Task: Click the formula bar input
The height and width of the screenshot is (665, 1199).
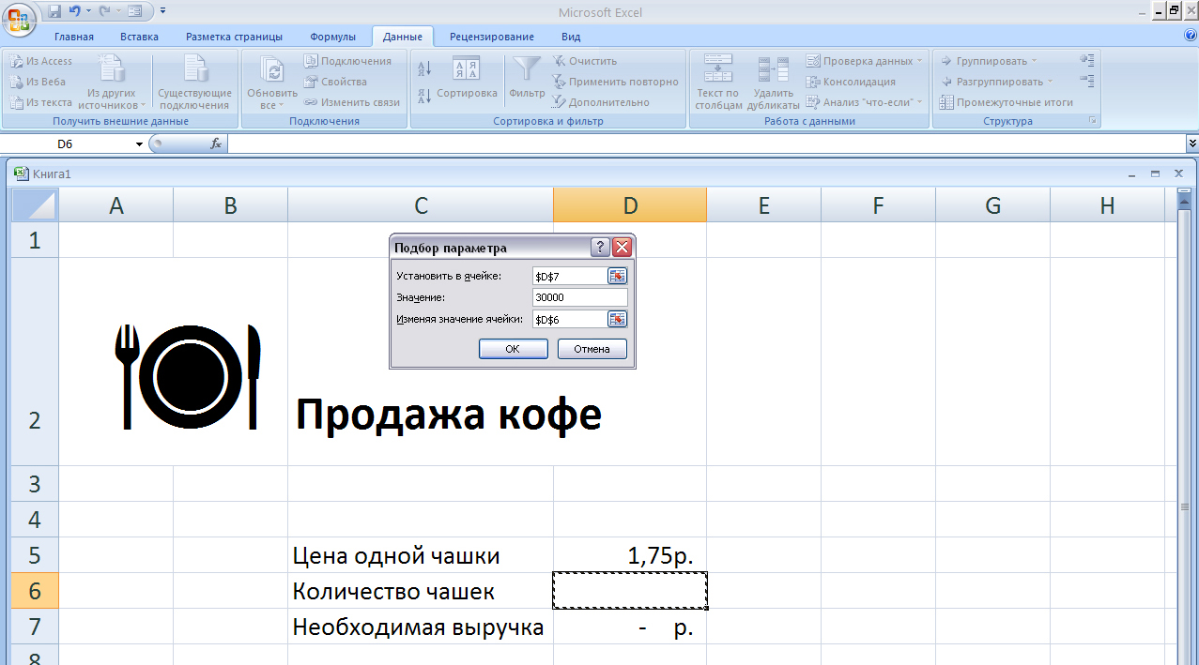Action: point(707,144)
